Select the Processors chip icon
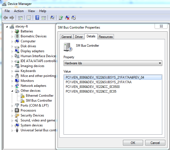170x150 pixels. point(17,110)
